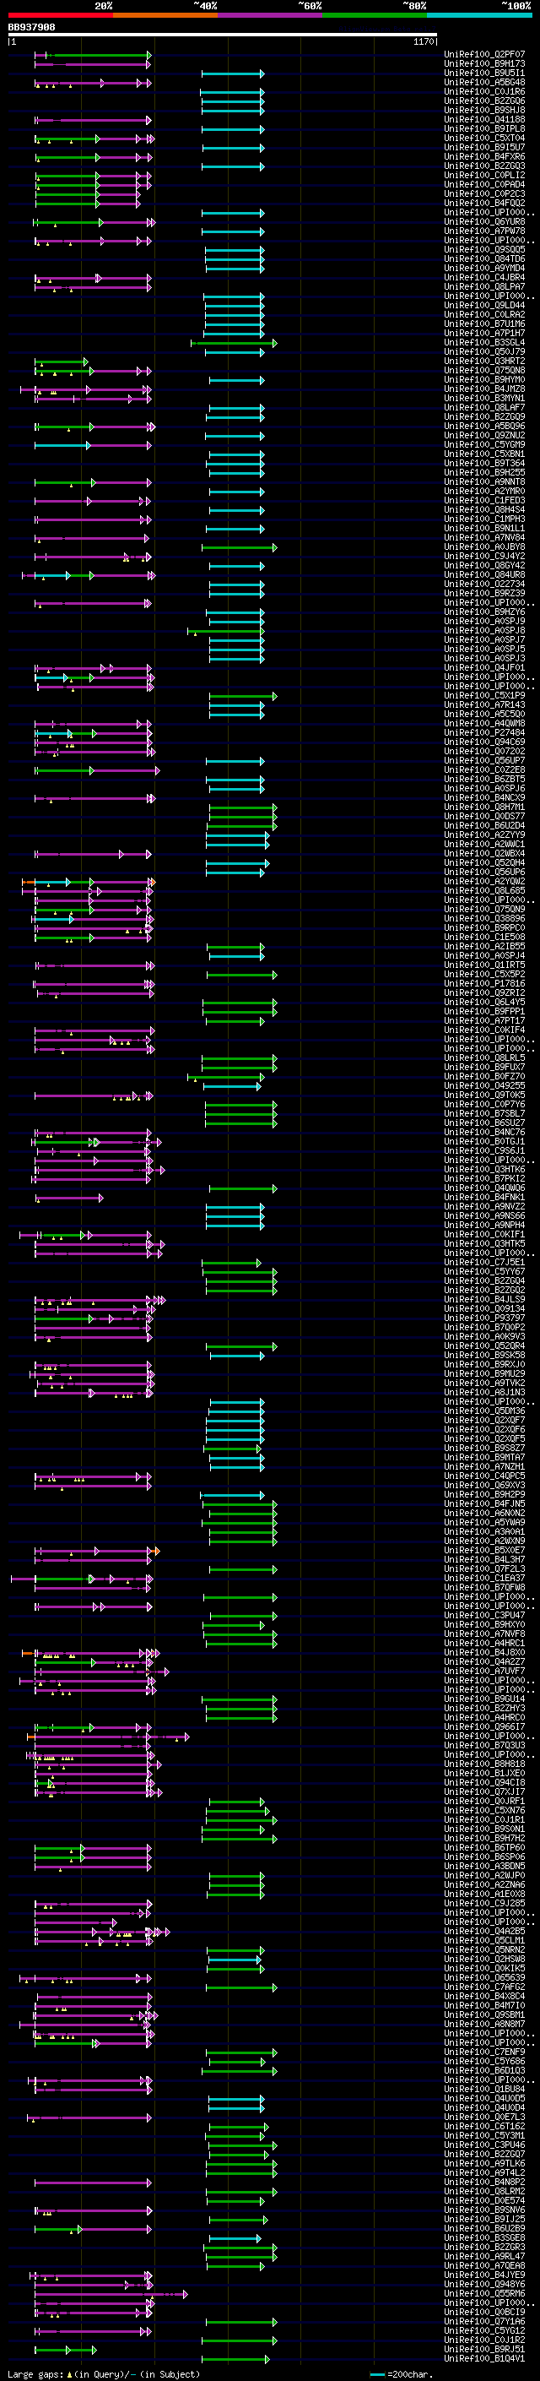Viewport: 540px width, 2381px height.
Task: Click the cyan ~100% identity legend segment
Action: (x=480, y=15)
